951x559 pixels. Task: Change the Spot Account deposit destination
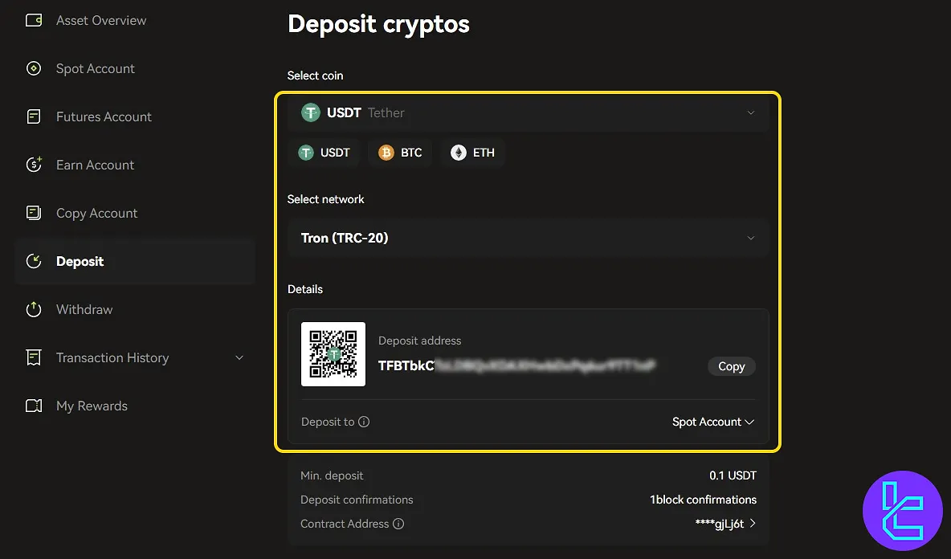point(713,422)
